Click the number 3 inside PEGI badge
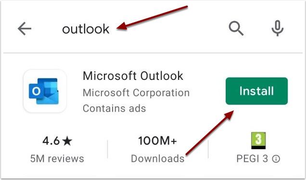Viewport: 306px width, 180px height. 258,139
